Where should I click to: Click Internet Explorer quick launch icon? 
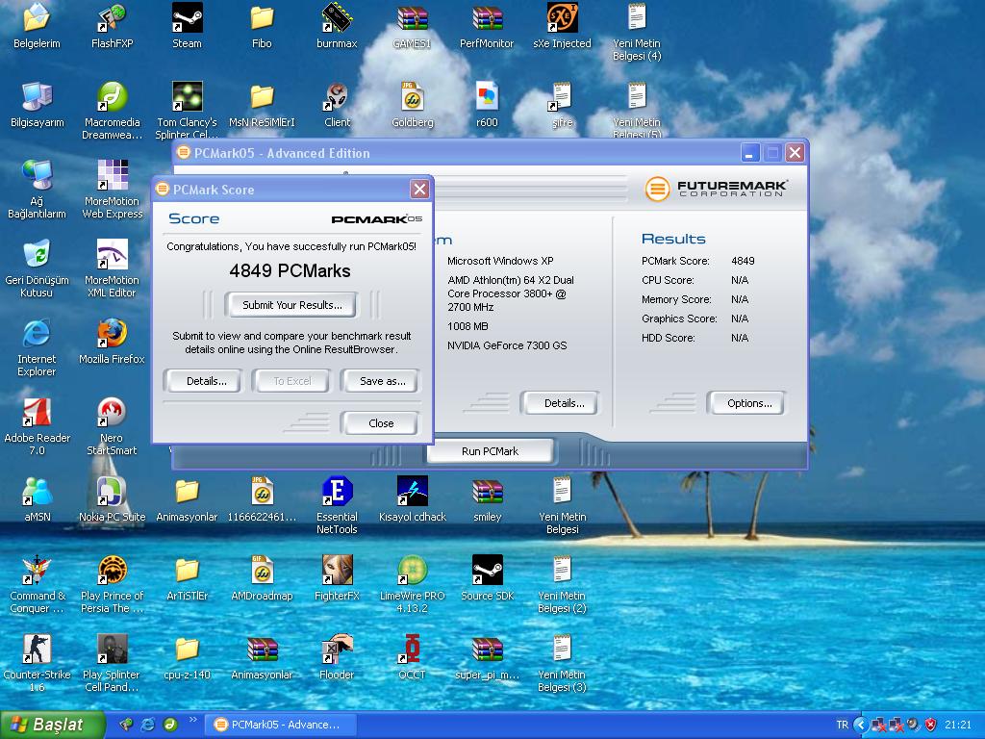148,725
